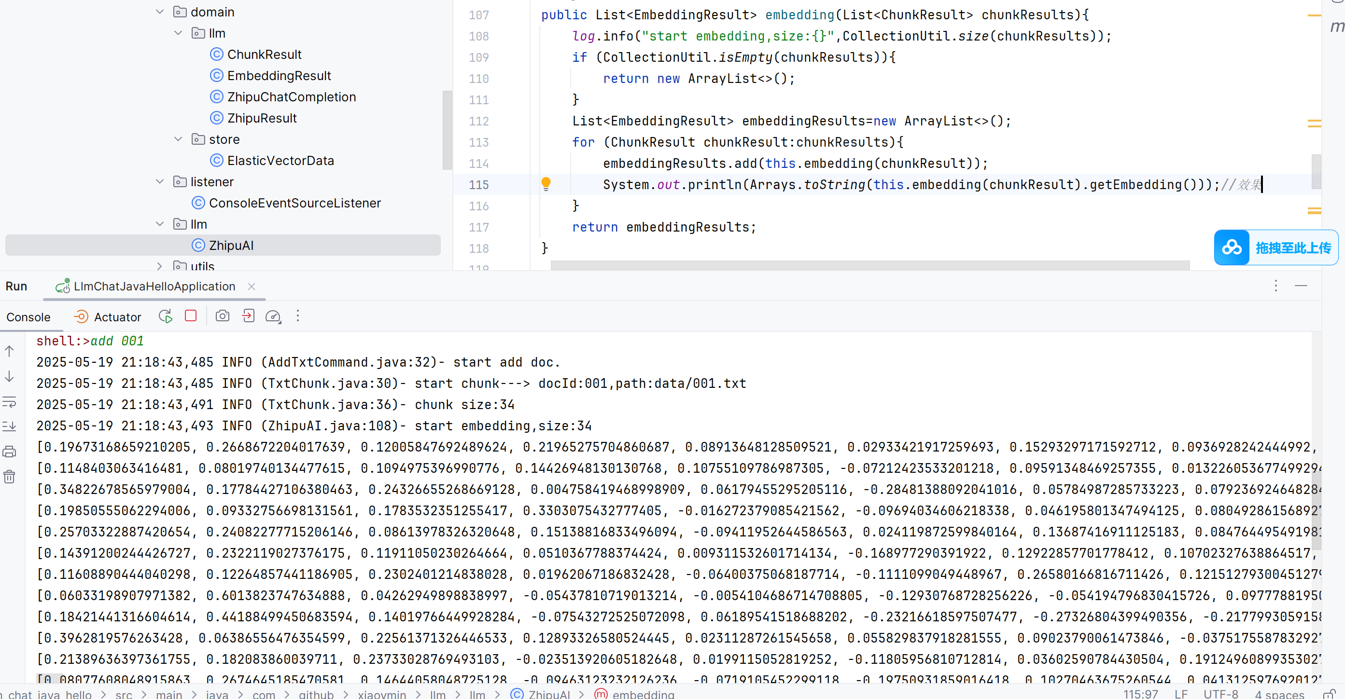Screen dimensions: 1345x699
Task: Select the Console tab
Action: (x=28, y=317)
